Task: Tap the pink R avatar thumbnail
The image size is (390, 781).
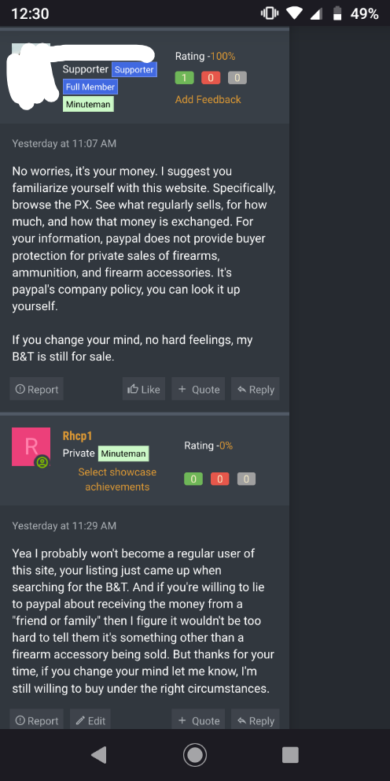Action: coord(31,446)
